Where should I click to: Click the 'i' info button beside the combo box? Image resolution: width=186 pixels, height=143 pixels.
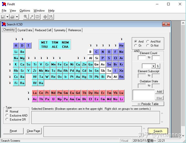[x=158, y=66]
